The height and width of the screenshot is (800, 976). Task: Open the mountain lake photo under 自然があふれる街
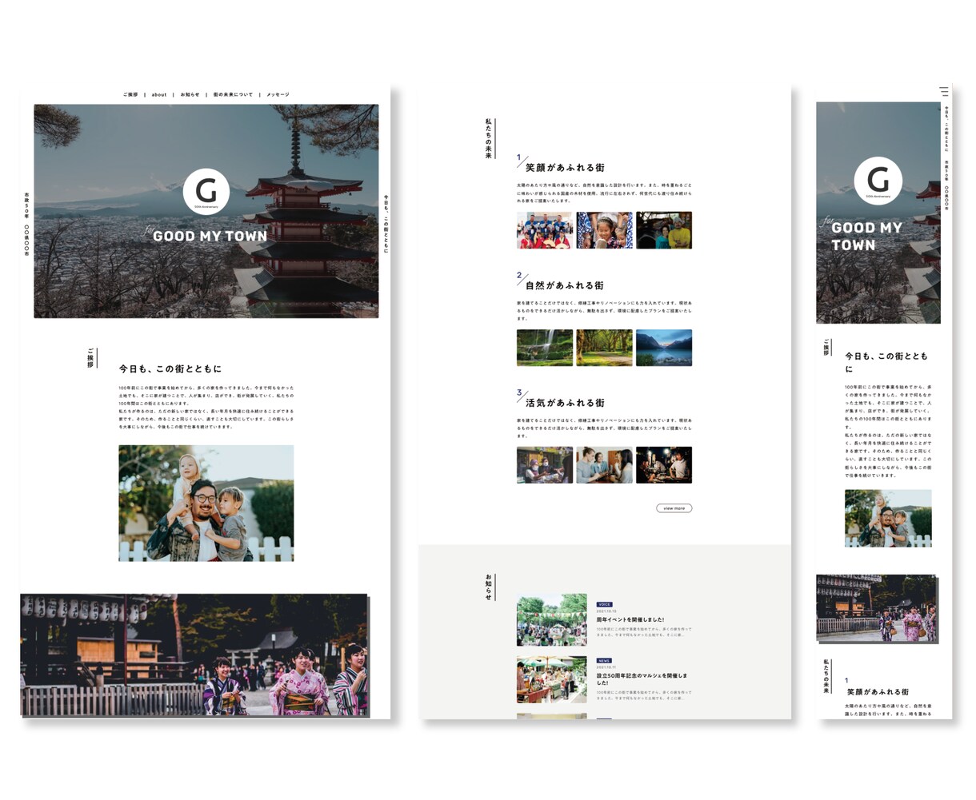(x=664, y=348)
